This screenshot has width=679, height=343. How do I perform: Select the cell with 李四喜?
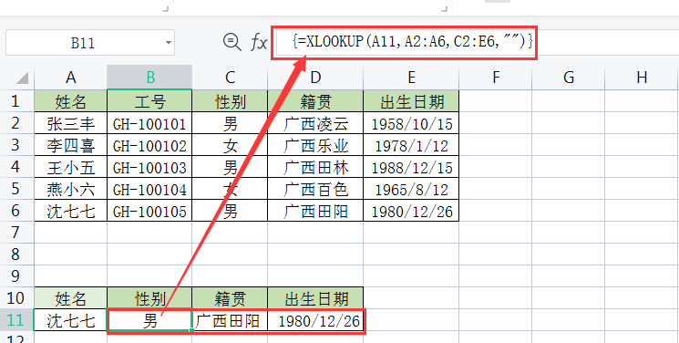tap(70, 145)
